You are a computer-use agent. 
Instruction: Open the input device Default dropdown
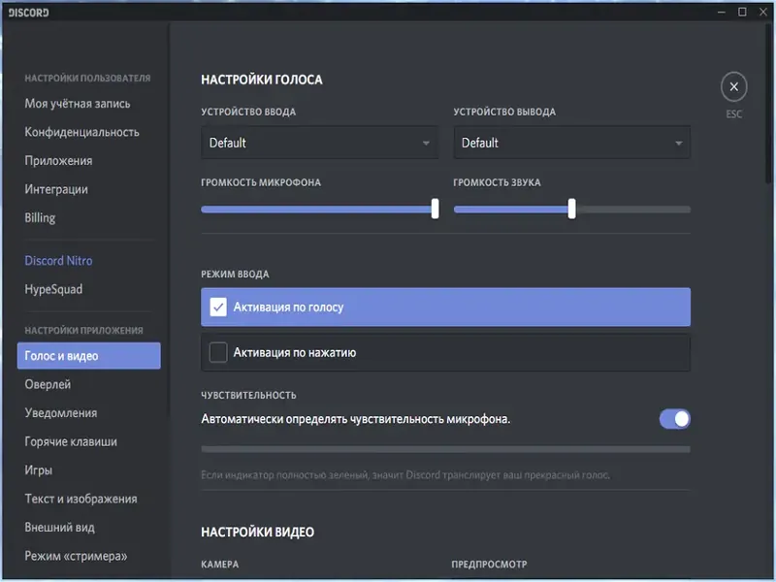(319, 143)
